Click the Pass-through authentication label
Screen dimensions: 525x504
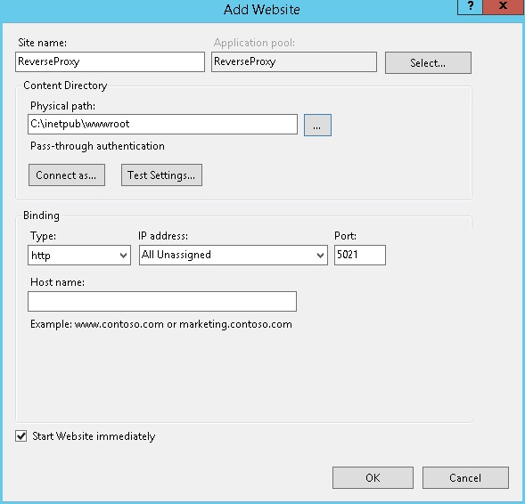coord(97,146)
